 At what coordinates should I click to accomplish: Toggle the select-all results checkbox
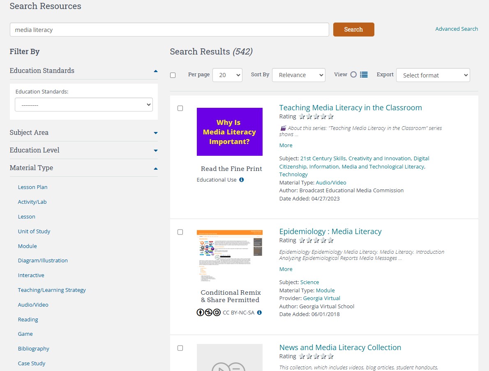[173, 75]
